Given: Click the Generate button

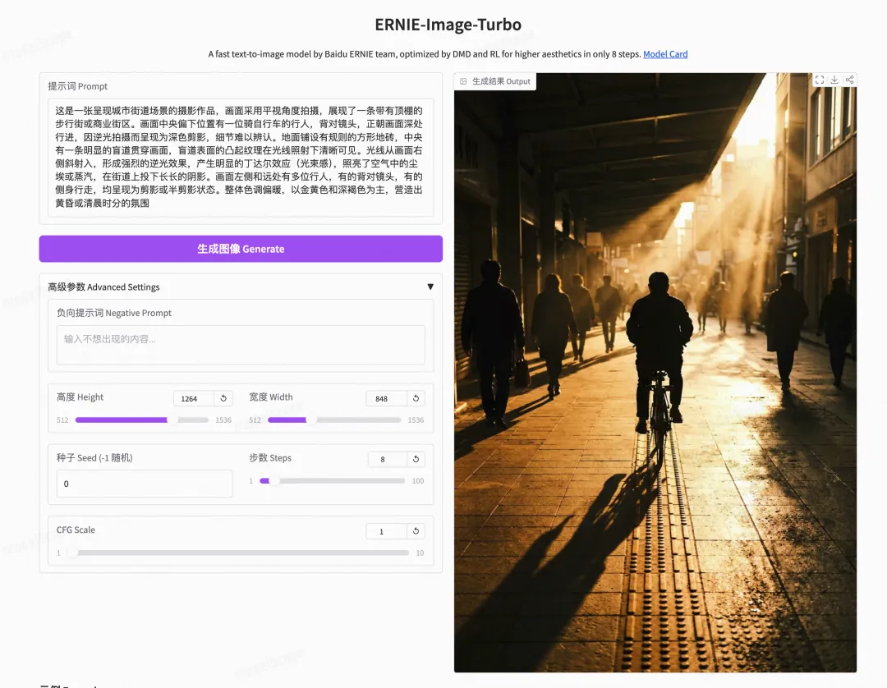Looking at the screenshot, I should (241, 249).
